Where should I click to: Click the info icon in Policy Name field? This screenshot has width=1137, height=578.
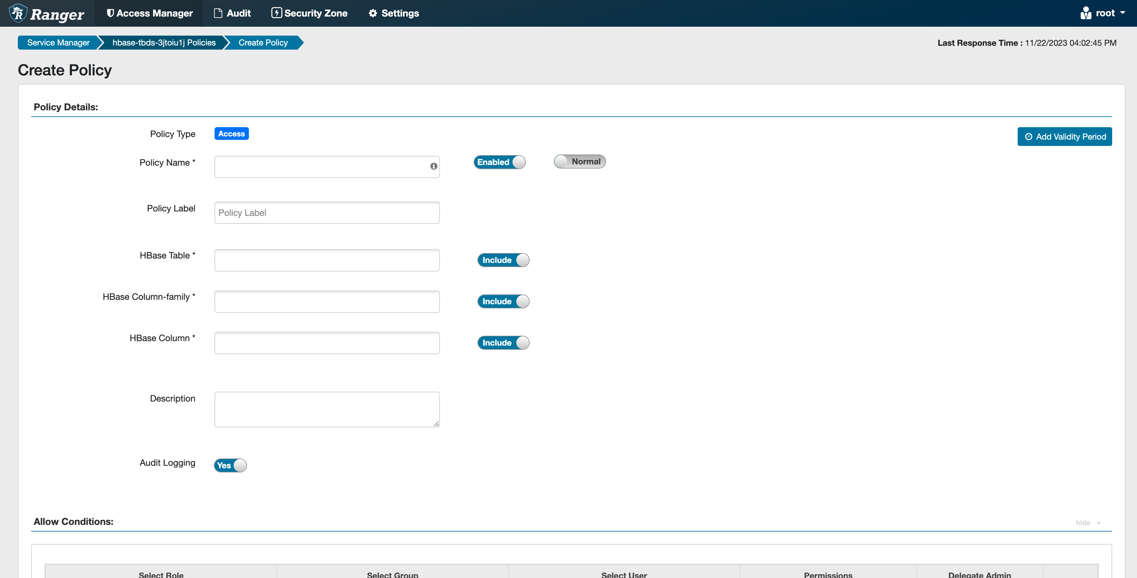pos(434,166)
